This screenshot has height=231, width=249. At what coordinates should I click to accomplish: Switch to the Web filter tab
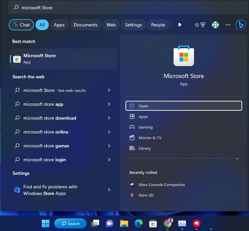pyautogui.click(x=111, y=25)
